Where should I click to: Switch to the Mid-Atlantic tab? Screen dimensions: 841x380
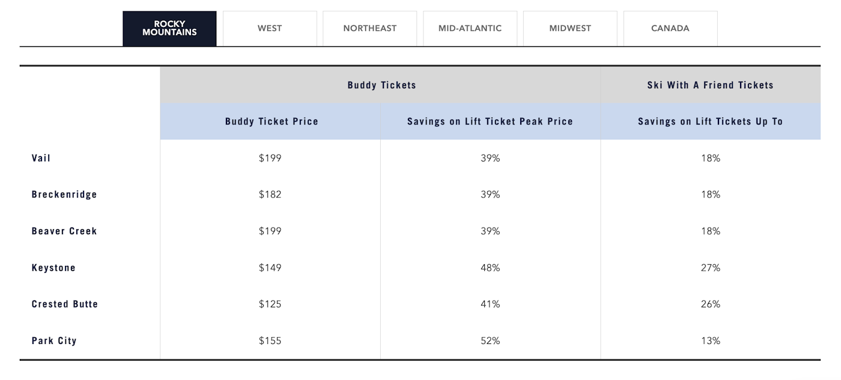(x=470, y=28)
